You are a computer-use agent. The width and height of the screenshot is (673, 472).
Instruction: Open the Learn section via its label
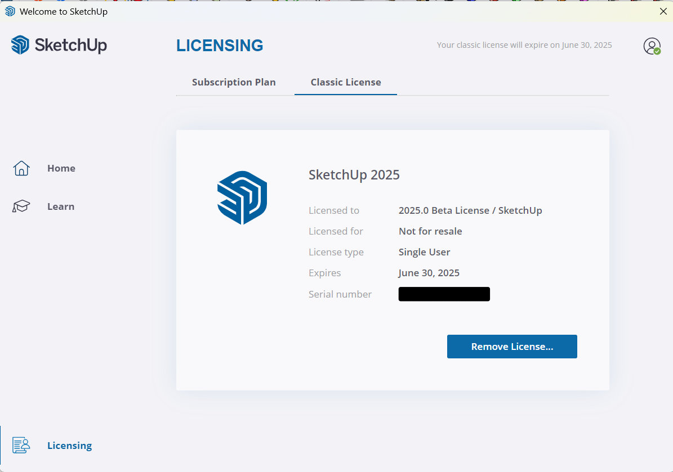pos(61,206)
